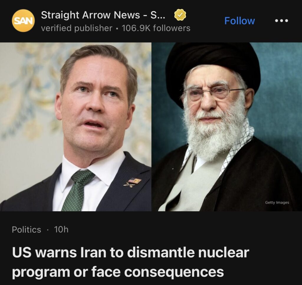Click the 'verified publisher' label
The height and width of the screenshot is (285, 302).
[77, 28]
